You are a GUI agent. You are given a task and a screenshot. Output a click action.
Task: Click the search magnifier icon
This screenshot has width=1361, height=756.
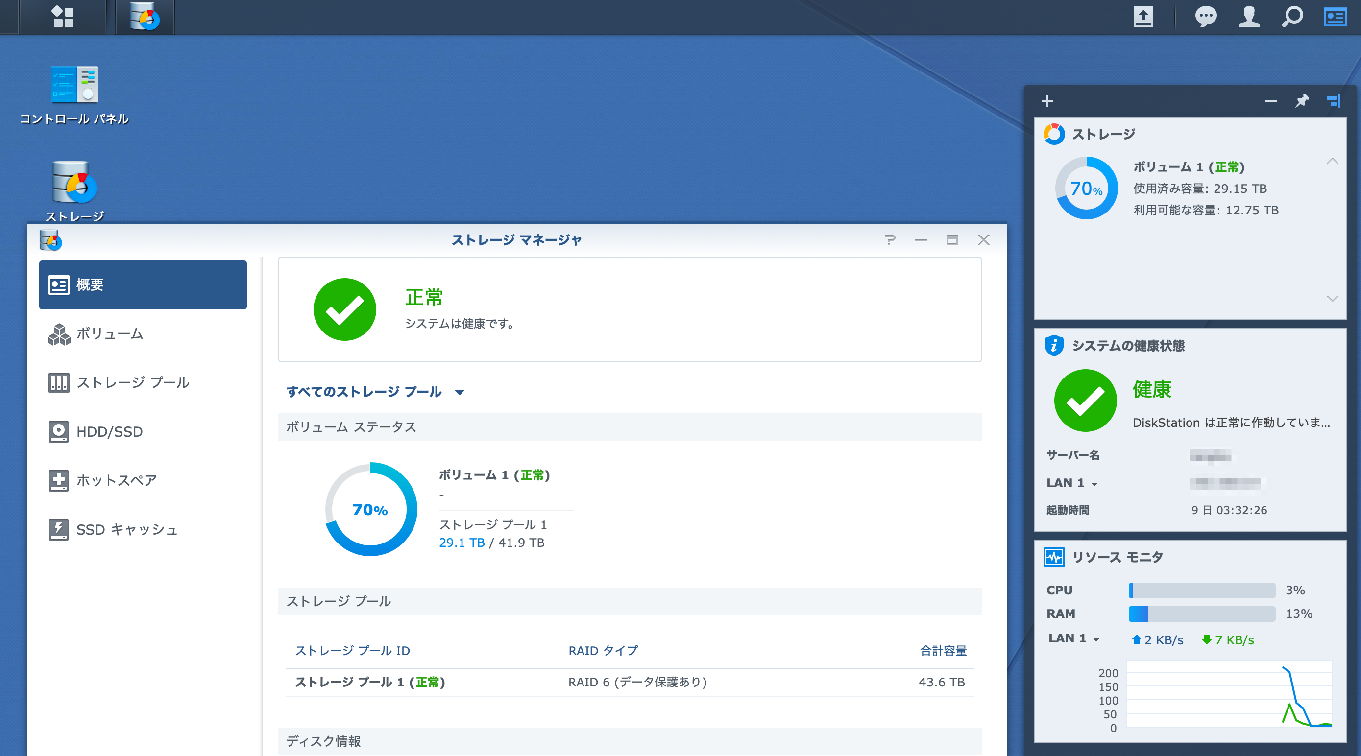coord(1292,17)
